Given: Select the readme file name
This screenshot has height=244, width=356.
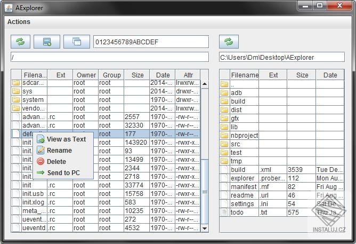Looking at the screenshot, I should click(x=242, y=195).
